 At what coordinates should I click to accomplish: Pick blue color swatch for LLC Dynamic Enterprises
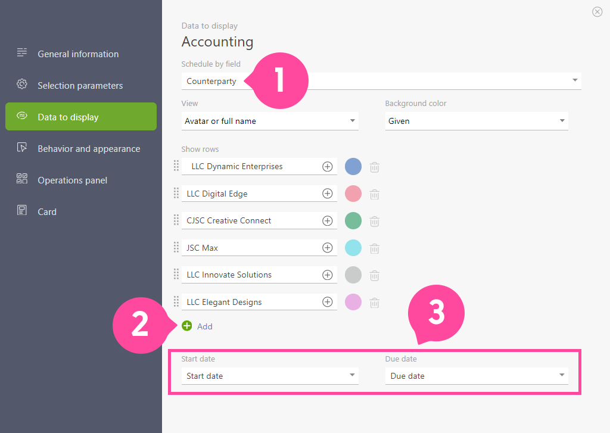(353, 167)
